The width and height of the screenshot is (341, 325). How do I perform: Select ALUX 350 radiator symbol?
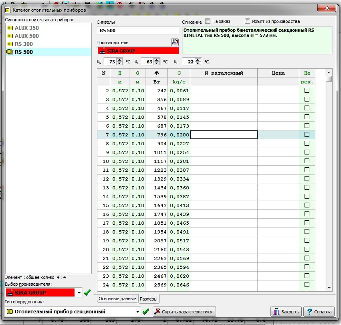tap(26, 28)
